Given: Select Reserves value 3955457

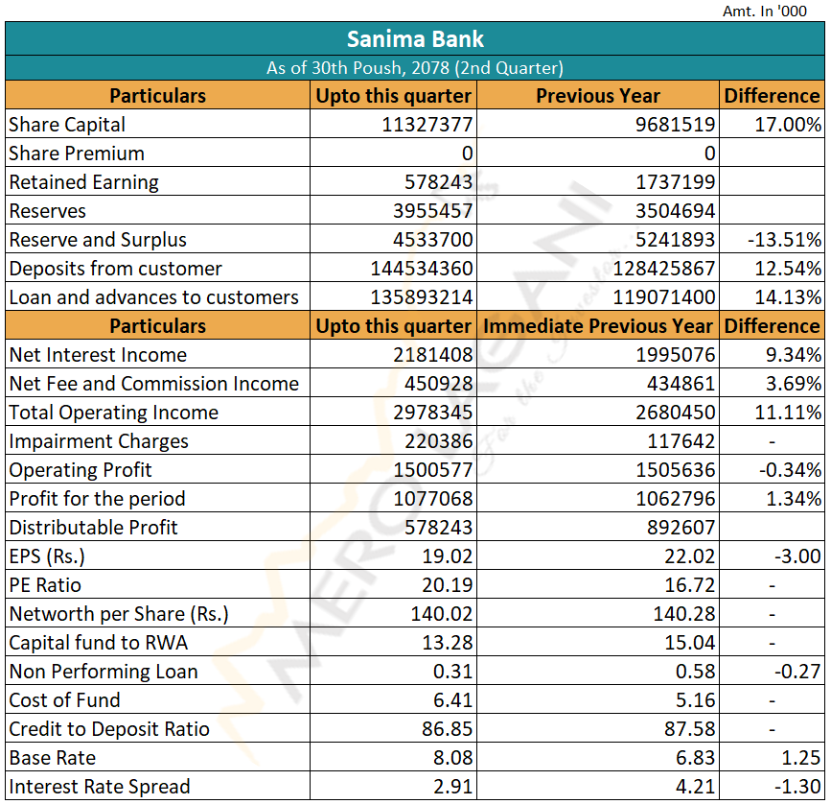Looking at the screenshot, I should pos(433,211).
